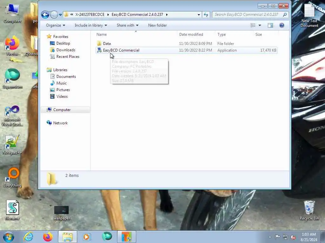Image resolution: width=325 pixels, height=243 pixels.
Task: Refresh the folder view
Action: coord(206,15)
